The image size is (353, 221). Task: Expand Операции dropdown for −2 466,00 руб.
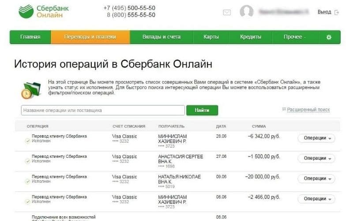[x=316, y=199]
